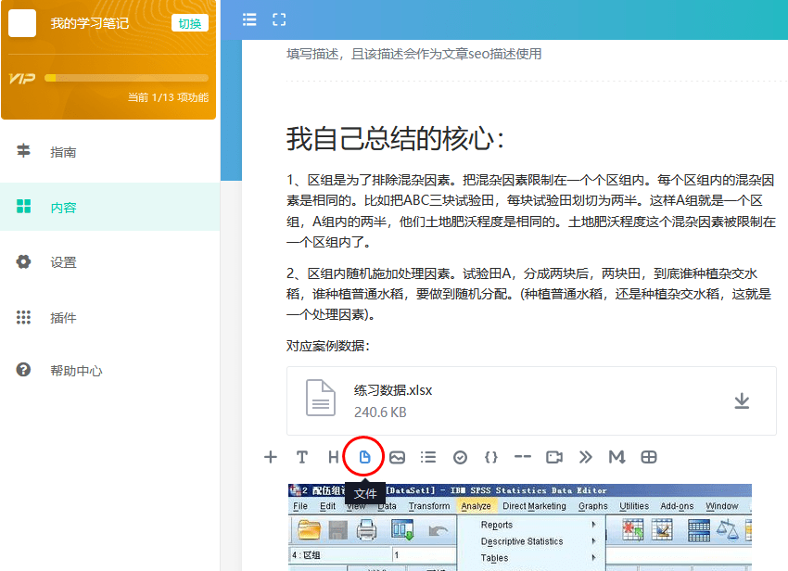Open the document outline panel
Image resolution: width=788 pixels, height=571 pixels.
(248, 19)
